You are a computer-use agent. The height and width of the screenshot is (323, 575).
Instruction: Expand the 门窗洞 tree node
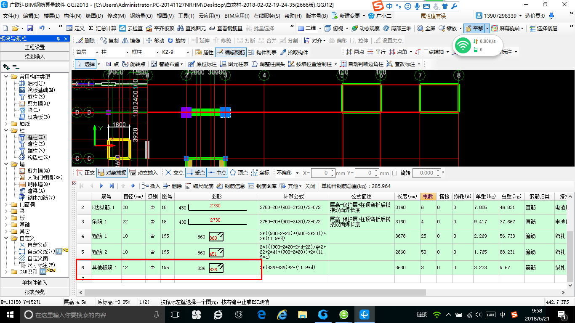pos(6,204)
